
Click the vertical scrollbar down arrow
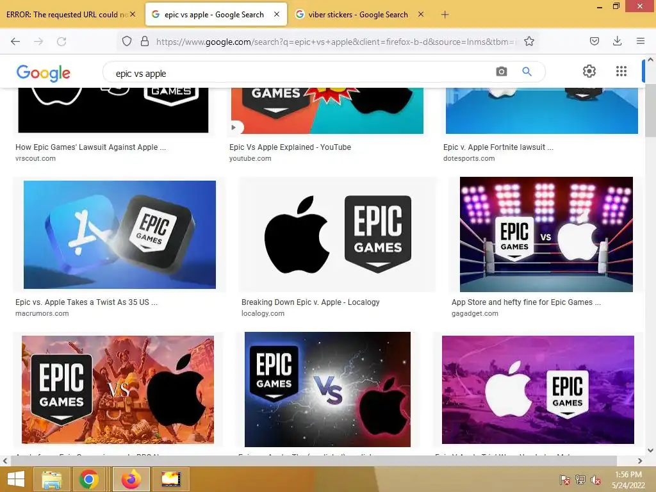click(651, 450)
